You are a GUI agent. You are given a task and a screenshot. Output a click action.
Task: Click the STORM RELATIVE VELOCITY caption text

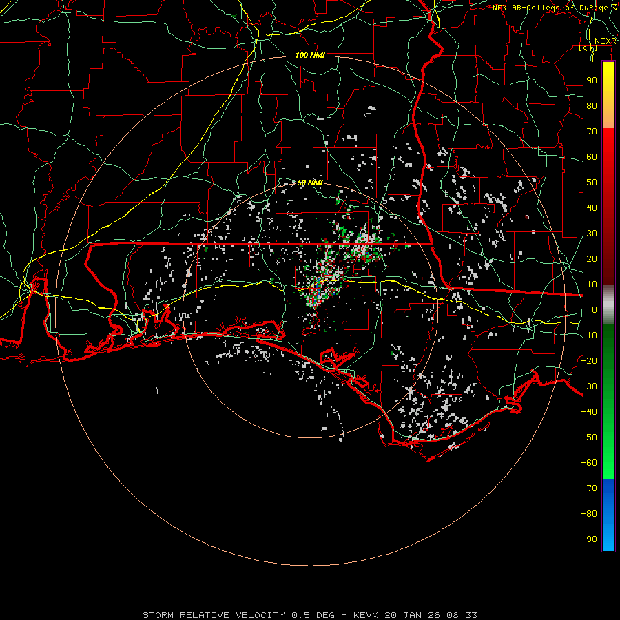214,615
